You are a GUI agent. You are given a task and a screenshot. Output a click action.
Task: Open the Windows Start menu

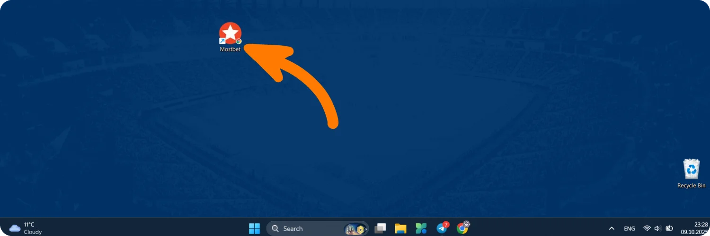pos(255,228)
